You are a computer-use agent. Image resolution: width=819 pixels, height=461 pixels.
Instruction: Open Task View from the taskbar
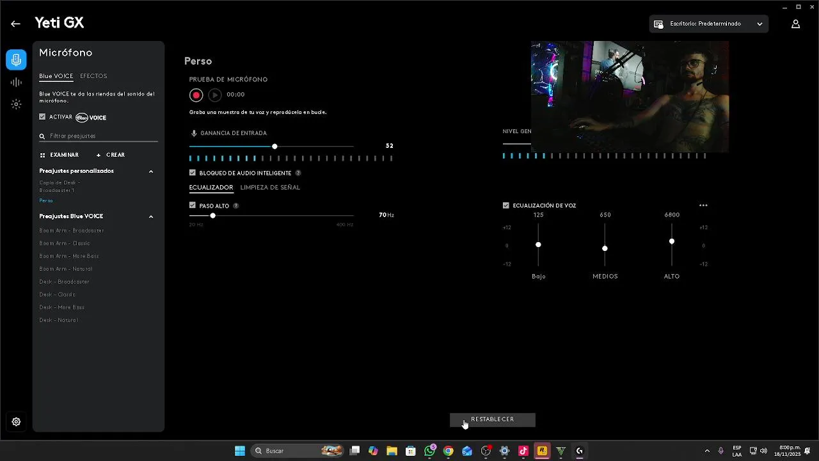point(355,451)
